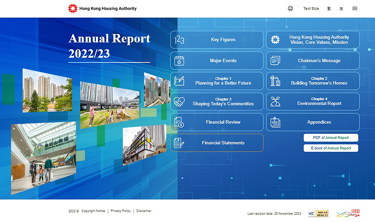
Task: Switch to Simplified Chinese with 简
Action: pos(341,8)
